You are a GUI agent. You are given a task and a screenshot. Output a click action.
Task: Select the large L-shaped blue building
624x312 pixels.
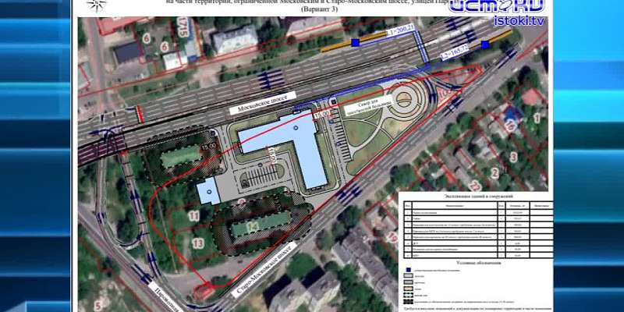[x=285, y=149]
